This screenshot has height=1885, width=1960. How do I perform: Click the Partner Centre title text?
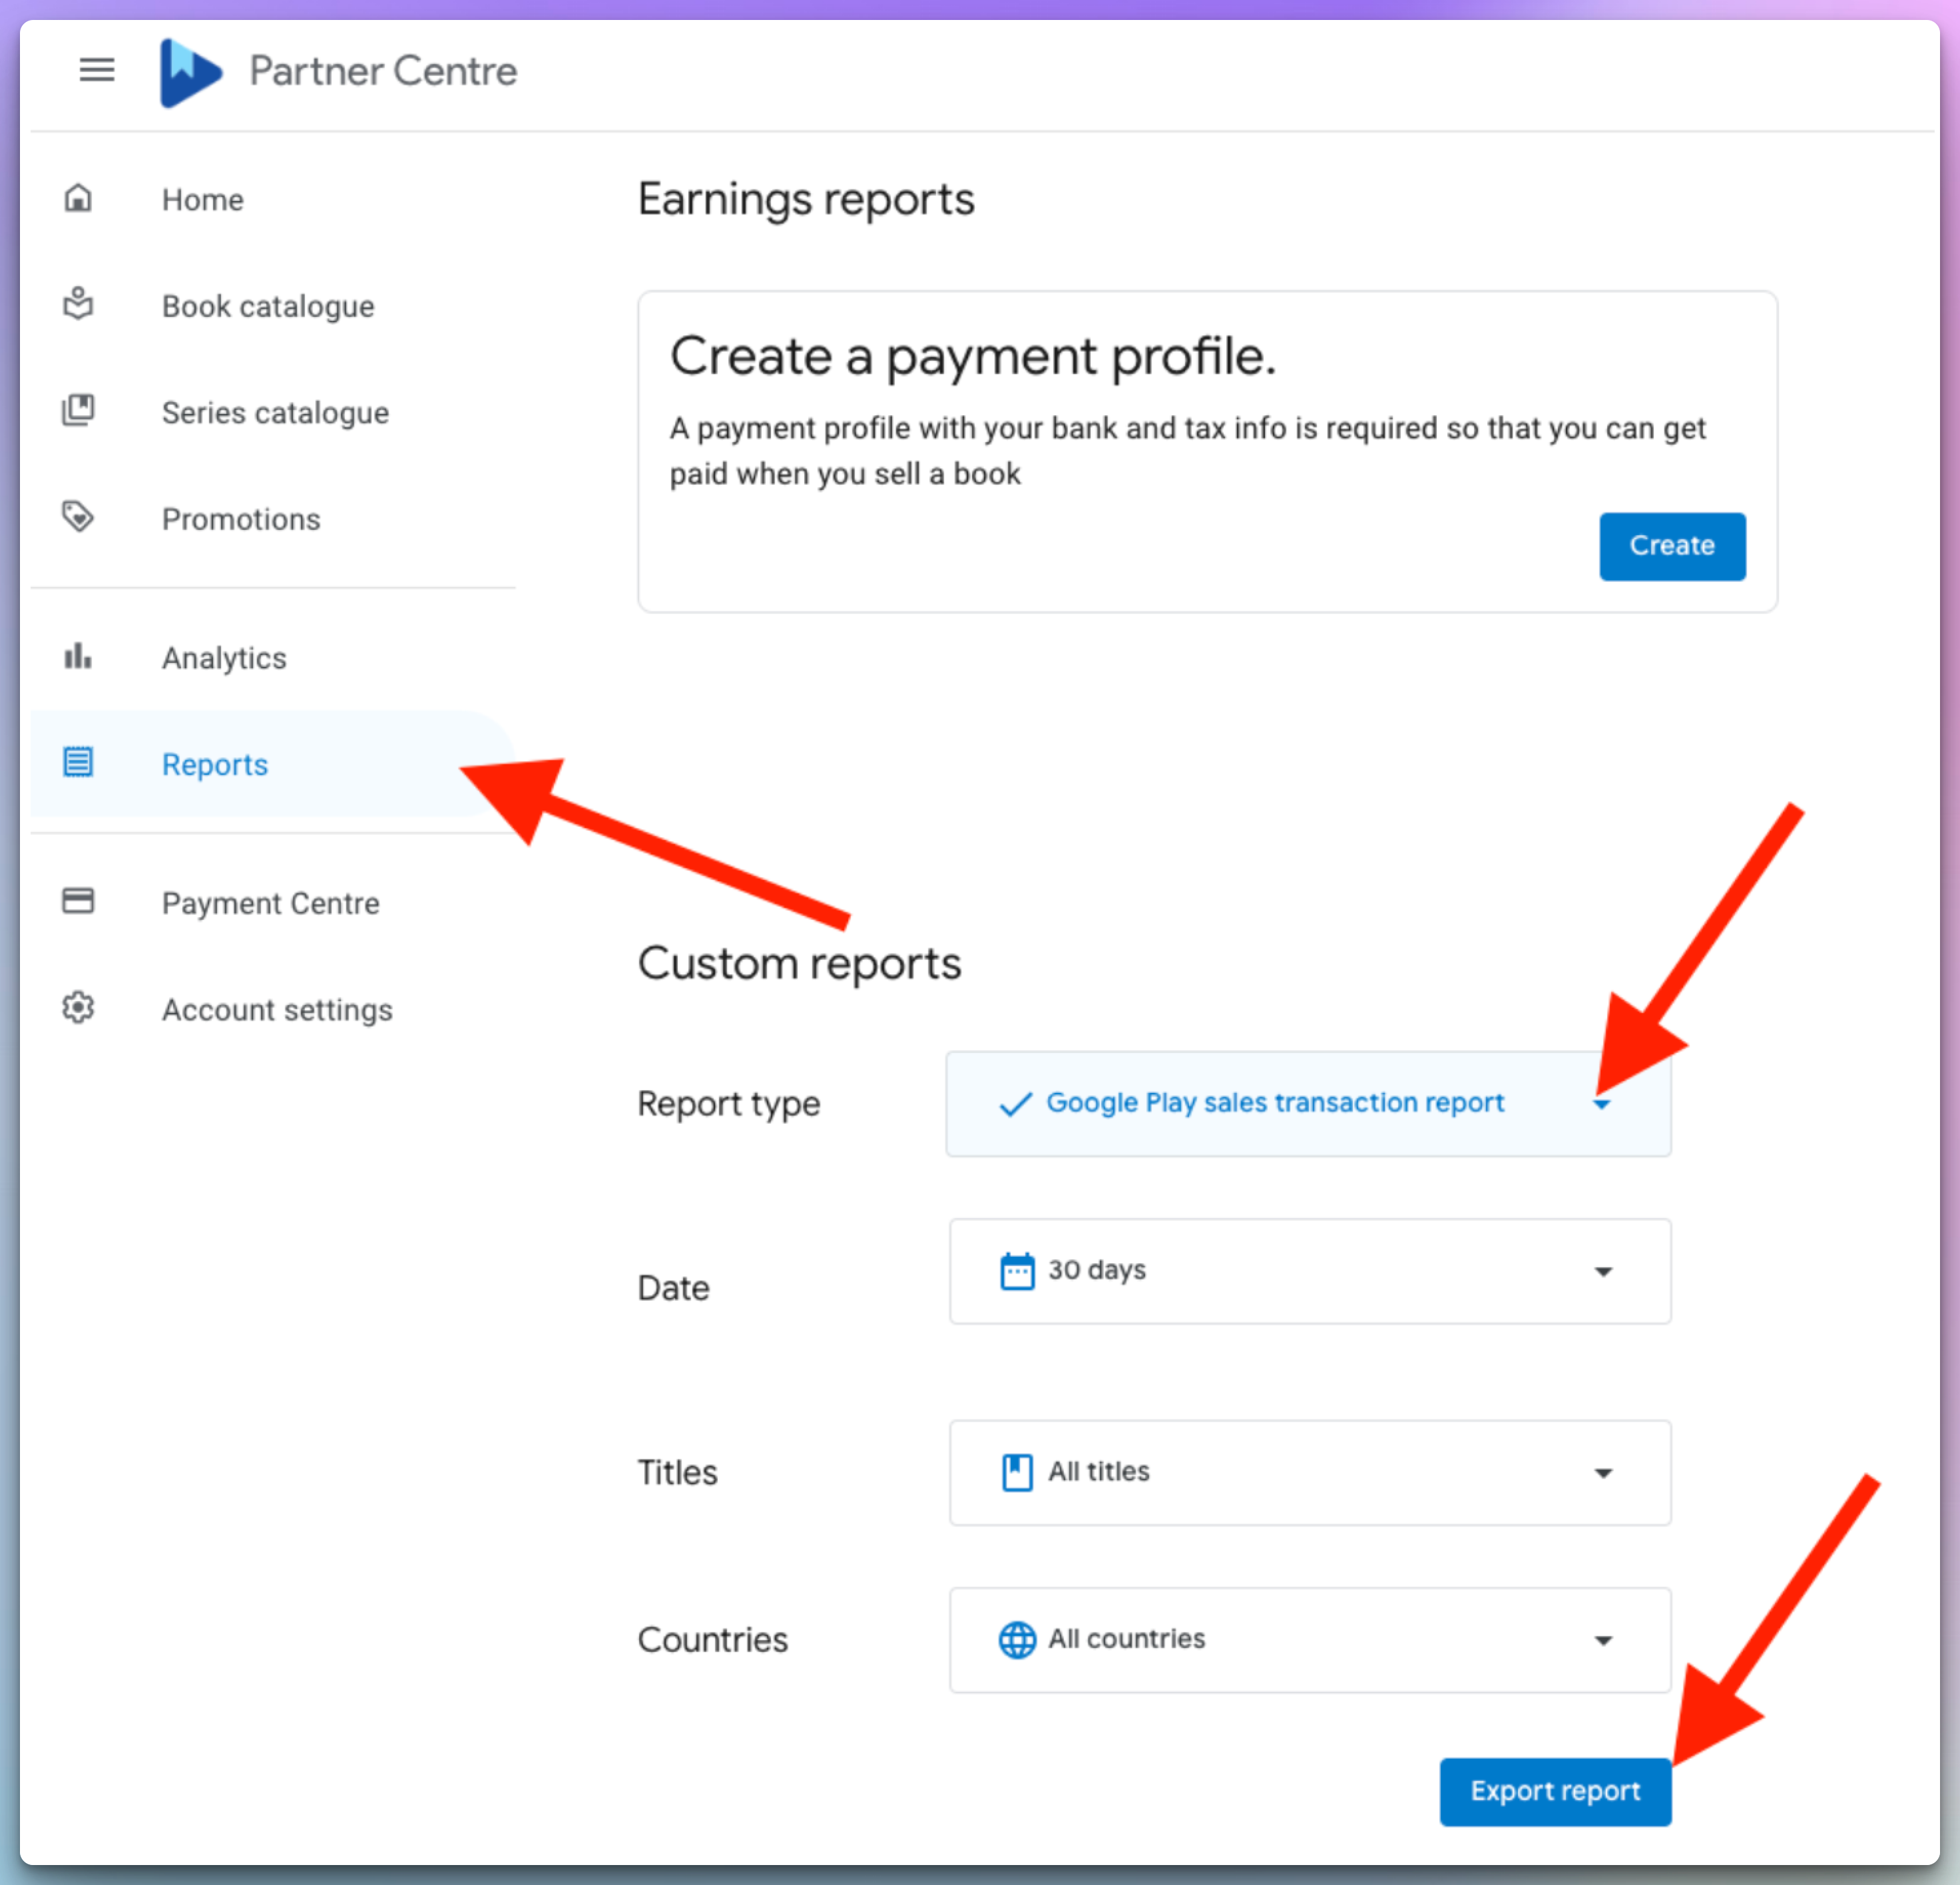[x=383, y=71]
